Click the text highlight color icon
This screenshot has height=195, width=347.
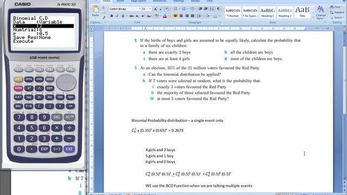click(157, 16)
